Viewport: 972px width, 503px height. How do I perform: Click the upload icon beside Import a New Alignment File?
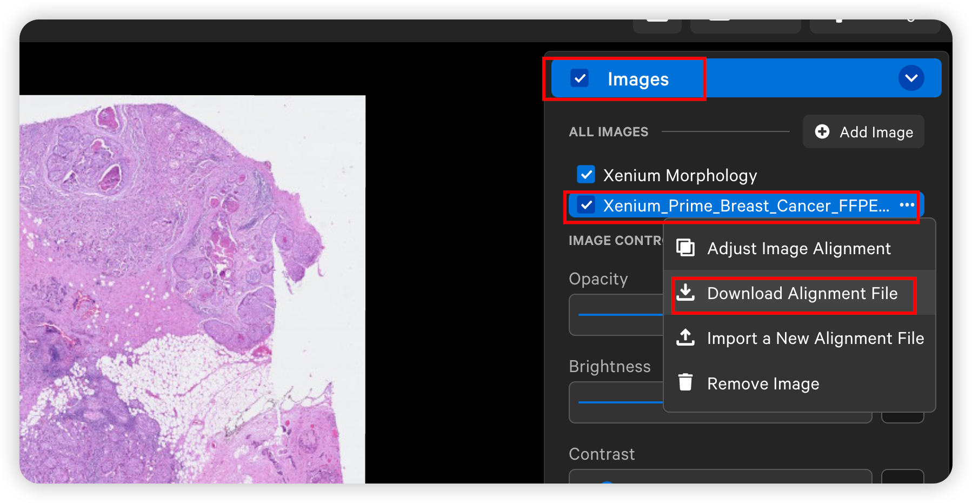685,337
